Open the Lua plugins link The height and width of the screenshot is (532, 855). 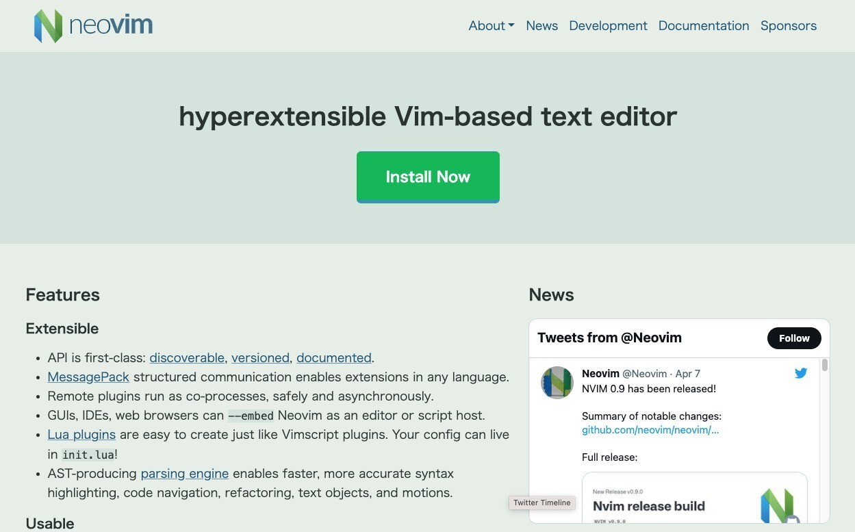point(81,434)
